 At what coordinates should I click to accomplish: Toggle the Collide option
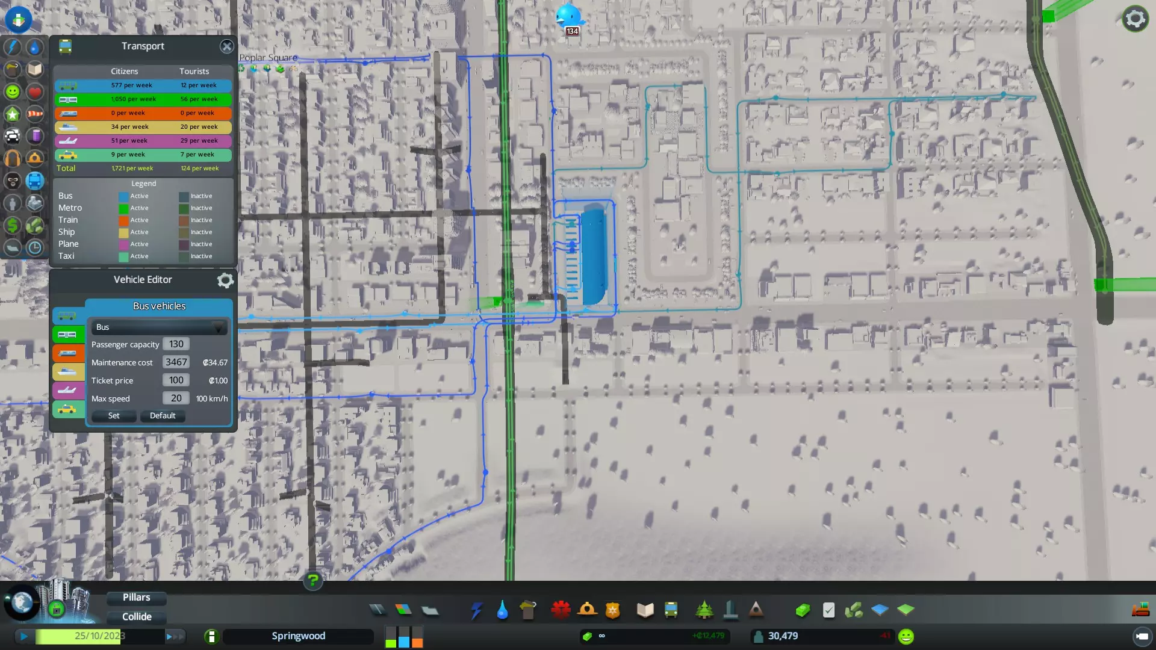pyautogui.click(x=137, y=616)
